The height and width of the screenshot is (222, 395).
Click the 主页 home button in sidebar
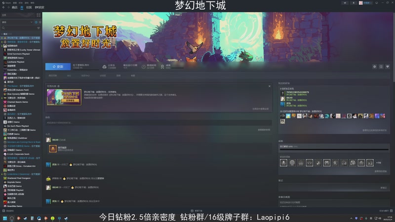tap(18, 15)
